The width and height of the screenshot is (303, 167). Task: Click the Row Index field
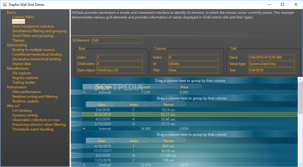119,57
